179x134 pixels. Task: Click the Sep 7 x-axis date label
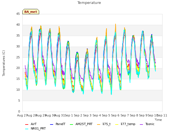pyautogui.click(x=125, y=115)
